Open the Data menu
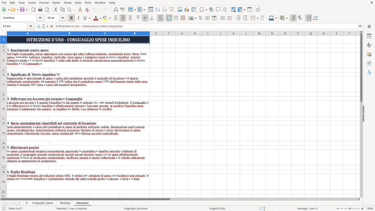This screenshot has width=375, height=211. click(x=78, y=3)
